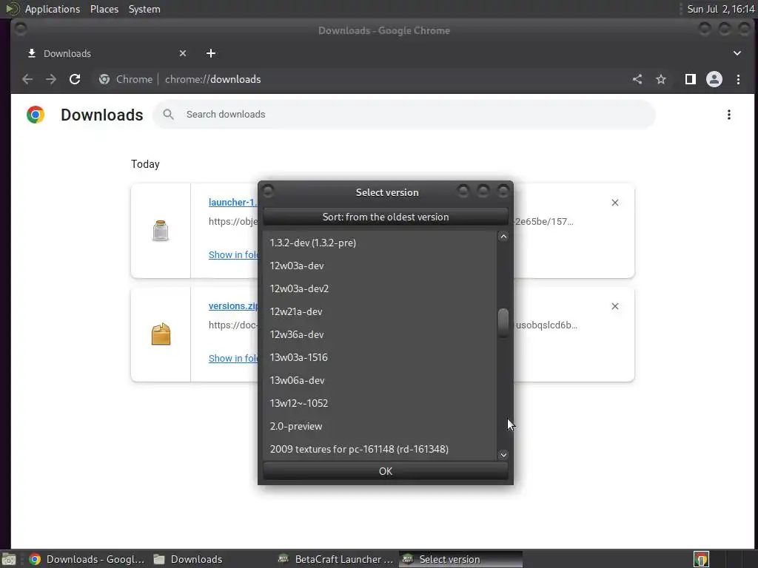Select 2009 textures for pc-161148 entry
The height and width of the screenshot is (568, 758).
(x=380, y=449)
